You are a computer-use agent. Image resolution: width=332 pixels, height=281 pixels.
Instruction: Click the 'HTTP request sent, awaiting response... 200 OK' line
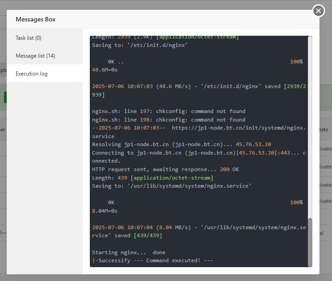pyautogui.click(x=165, y=169)
